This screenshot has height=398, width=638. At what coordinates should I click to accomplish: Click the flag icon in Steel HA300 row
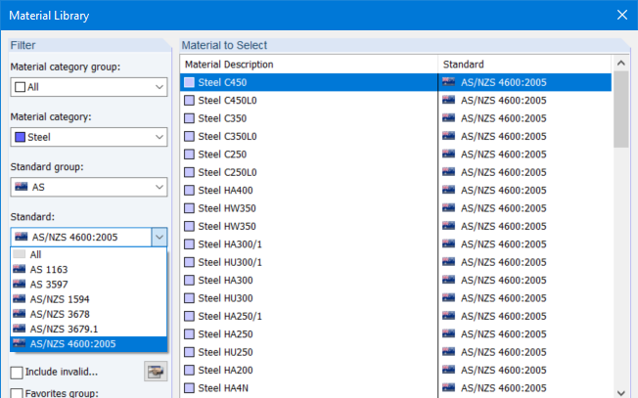point(448,280)
